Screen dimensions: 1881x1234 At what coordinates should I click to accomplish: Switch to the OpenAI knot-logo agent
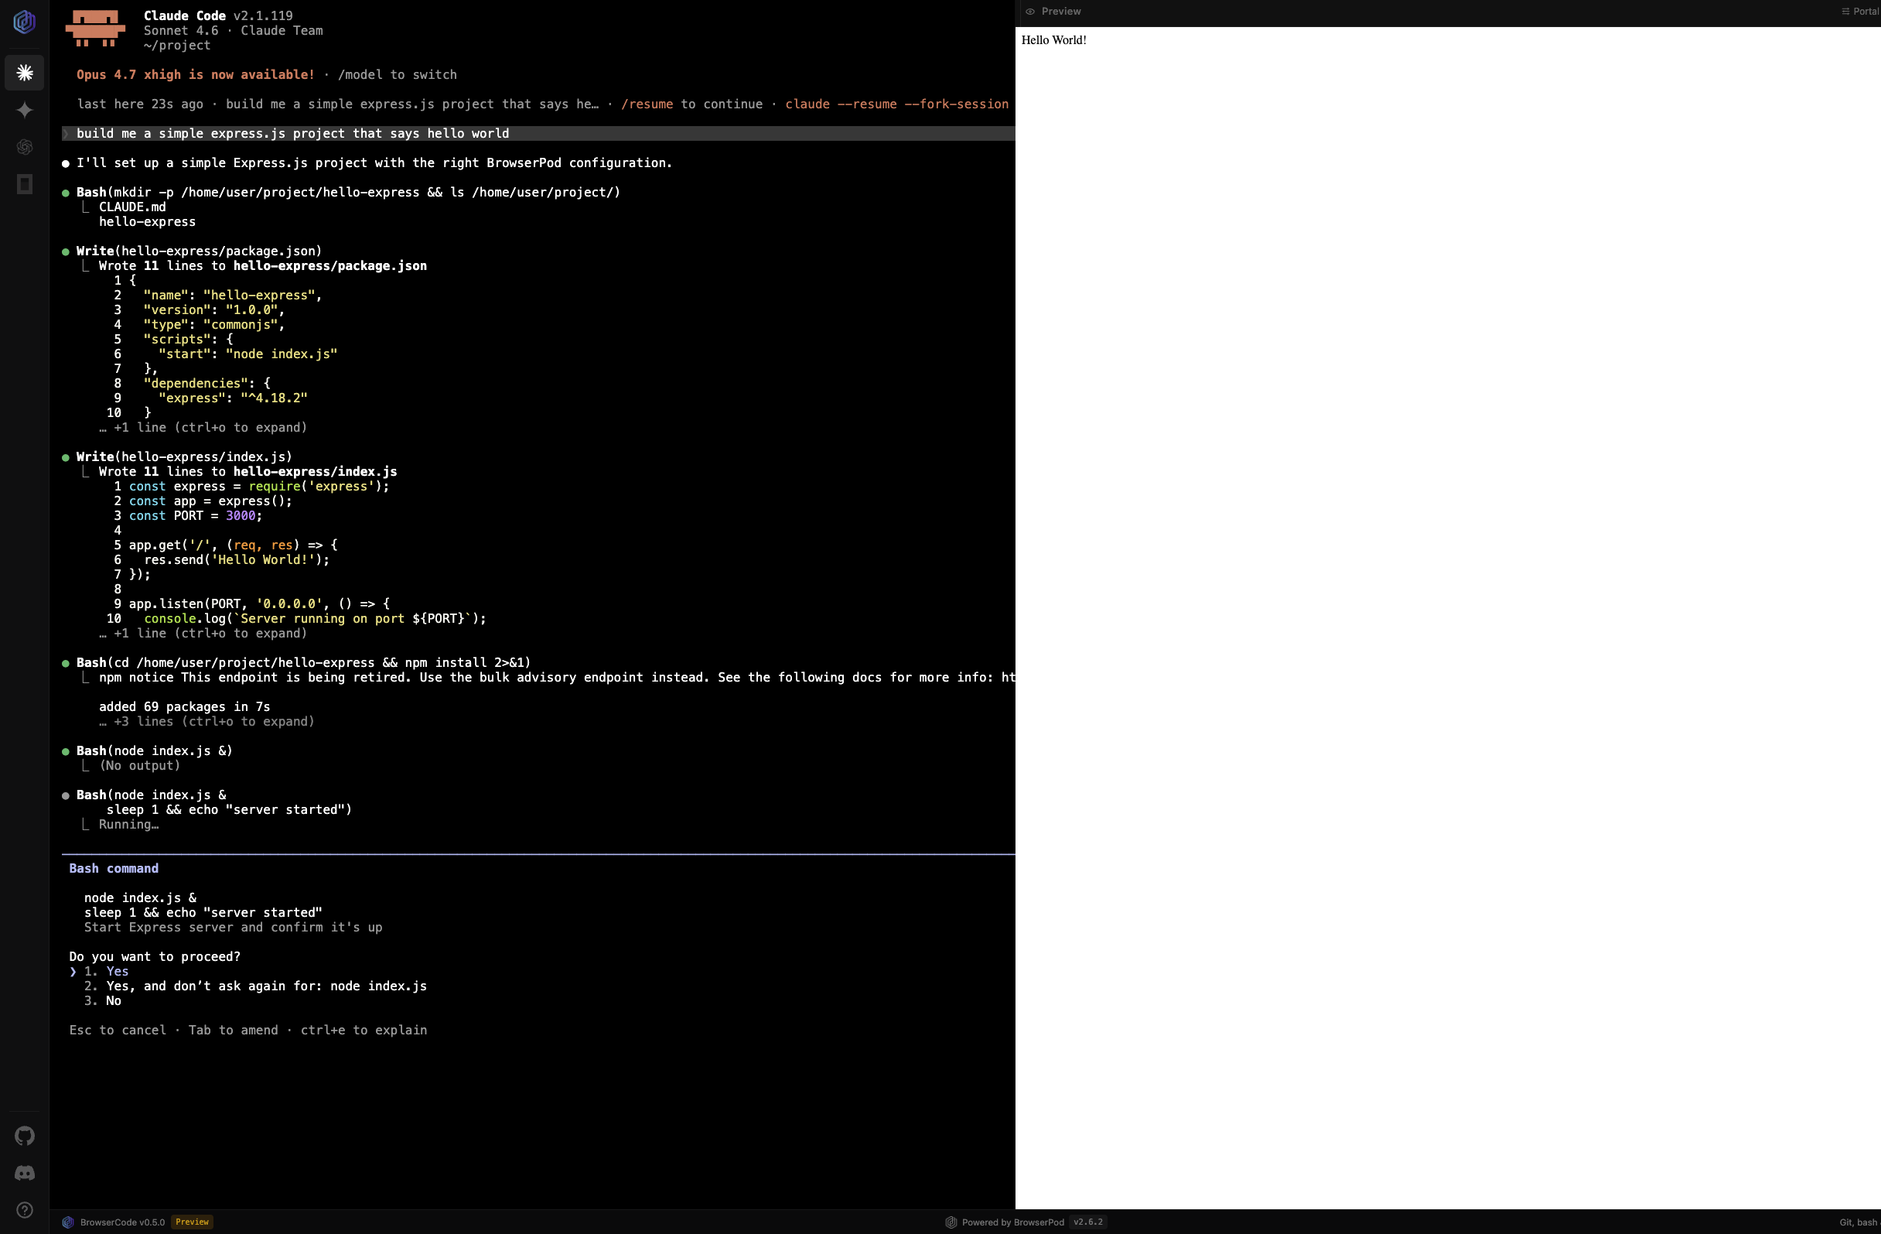click(25, 147)
